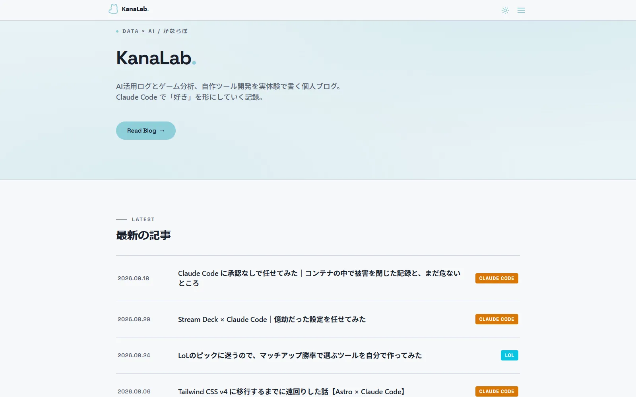This screenshot has height=397, width=636.
Task: Select the CLAUDE CODE tag on the Tailwind post
Action: [x=497, y=391]
